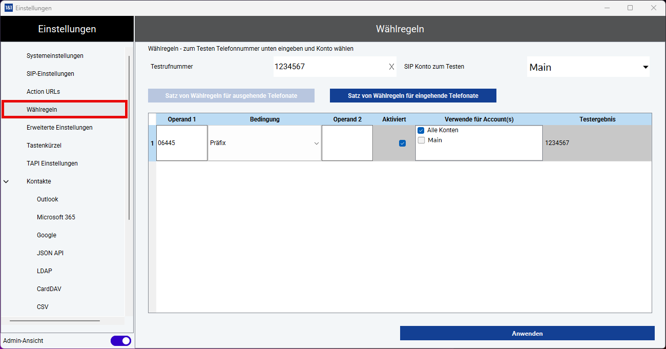Show rules for ausgehende Telefonate

point(231,96)
